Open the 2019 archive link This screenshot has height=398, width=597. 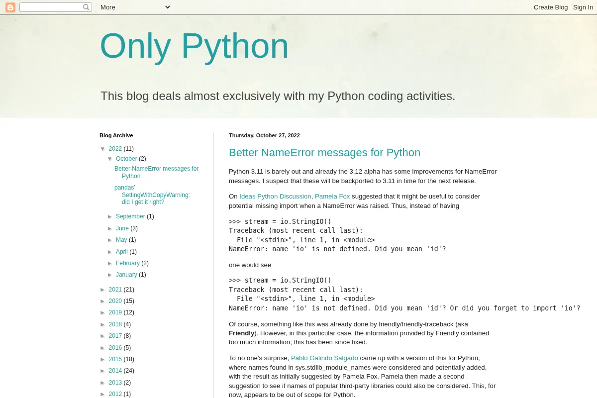[x=115, y=312]
